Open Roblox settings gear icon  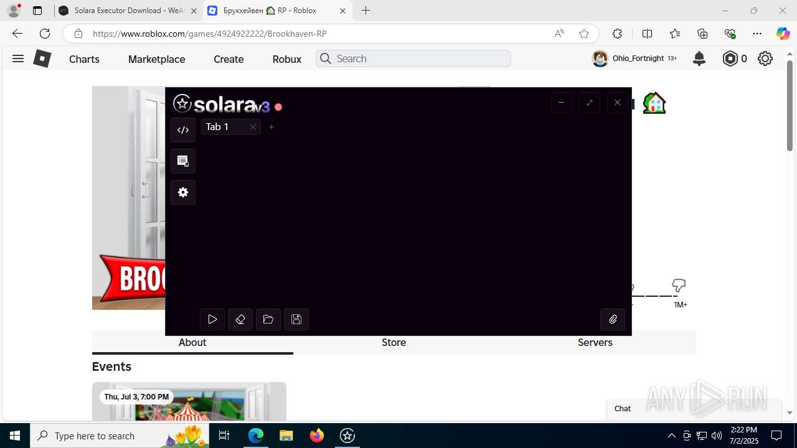pyautogui.click(x=765, y=58)
